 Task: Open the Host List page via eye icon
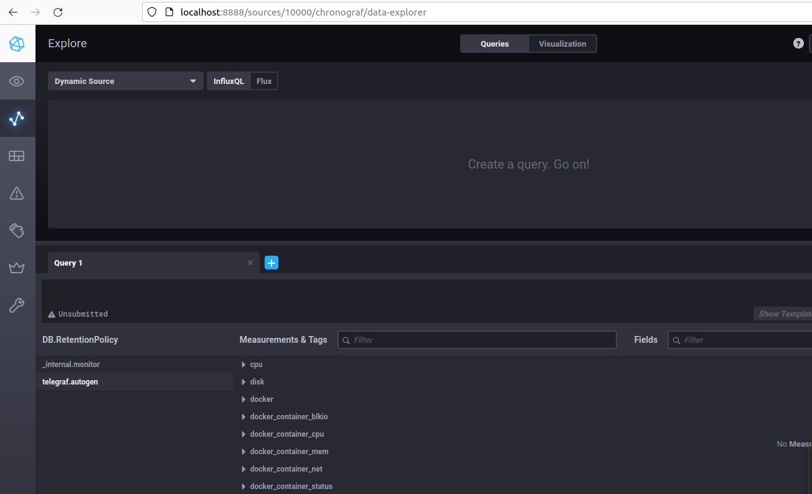(x=17, y=81)
